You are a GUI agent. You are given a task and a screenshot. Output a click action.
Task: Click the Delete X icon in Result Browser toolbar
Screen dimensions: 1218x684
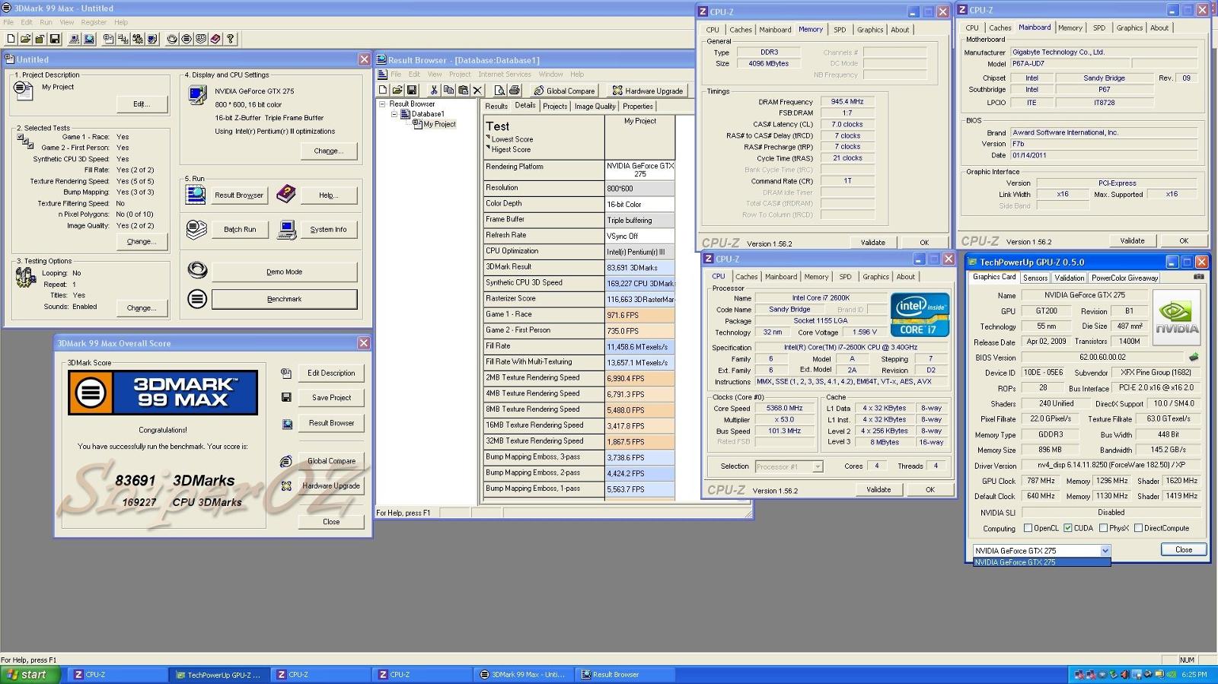(x=477, y=90)
